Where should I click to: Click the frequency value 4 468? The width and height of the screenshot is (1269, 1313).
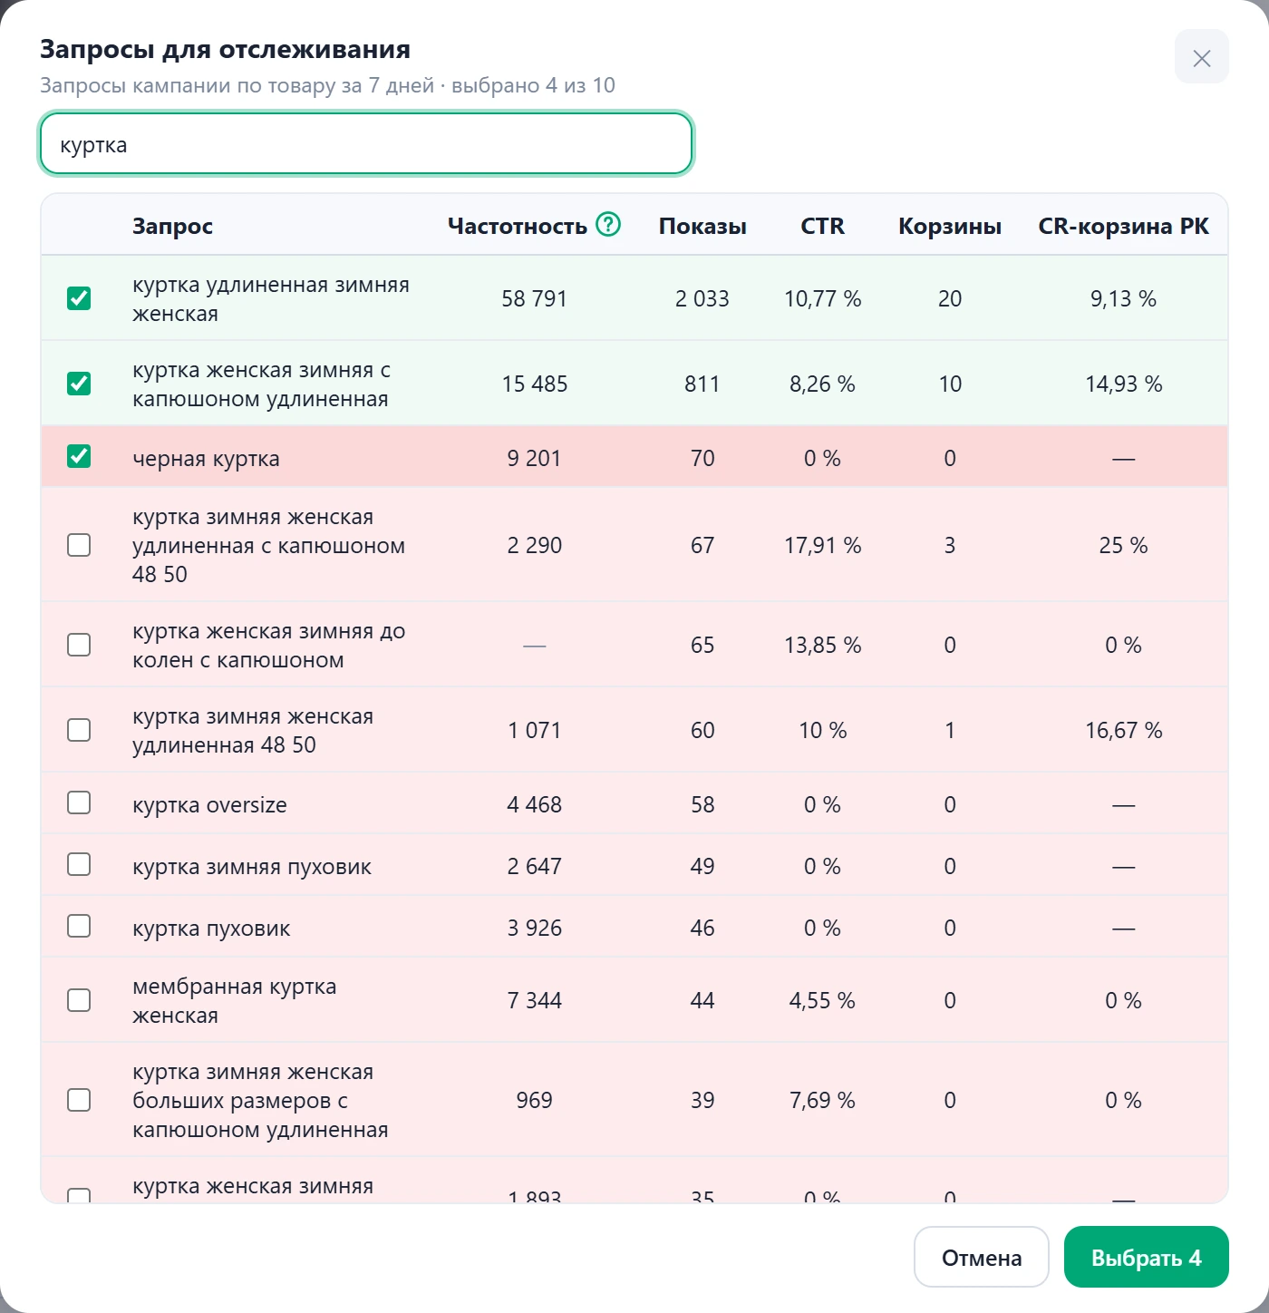(x=535, y=804)
